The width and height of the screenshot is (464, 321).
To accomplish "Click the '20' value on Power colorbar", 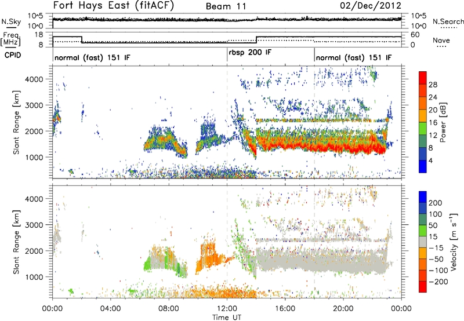I will 433,110.
